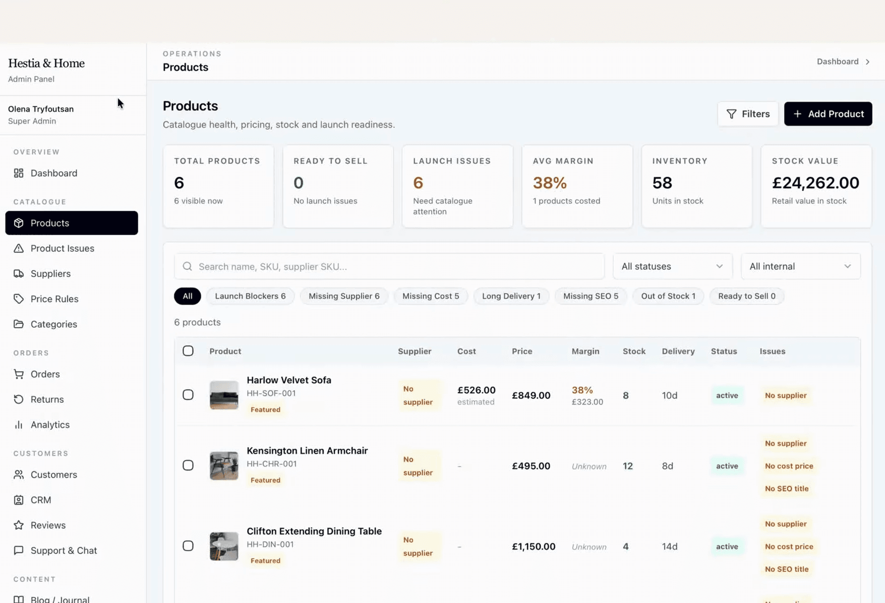Select the Missing Supplier 6 filter pill
Viewport: 885px width, 603px height.
pos(344,296)
